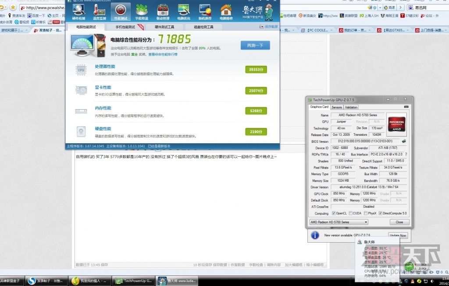Click the 百度一下 bookmark
This screenshot has height=286, width=449.
(x=36, y=15)
